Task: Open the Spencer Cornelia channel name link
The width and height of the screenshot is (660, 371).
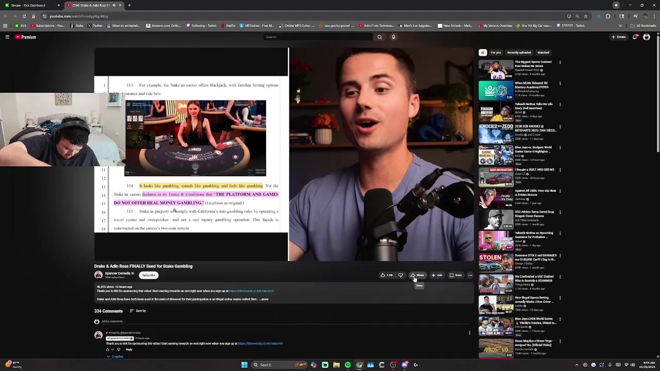Action: [x=118, y=273]
